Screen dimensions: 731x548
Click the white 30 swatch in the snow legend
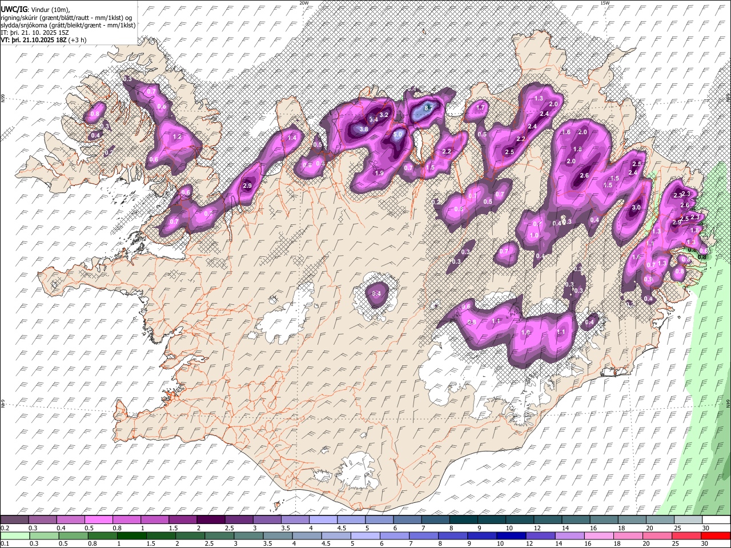pyautogui.click(x=716, y=520)
